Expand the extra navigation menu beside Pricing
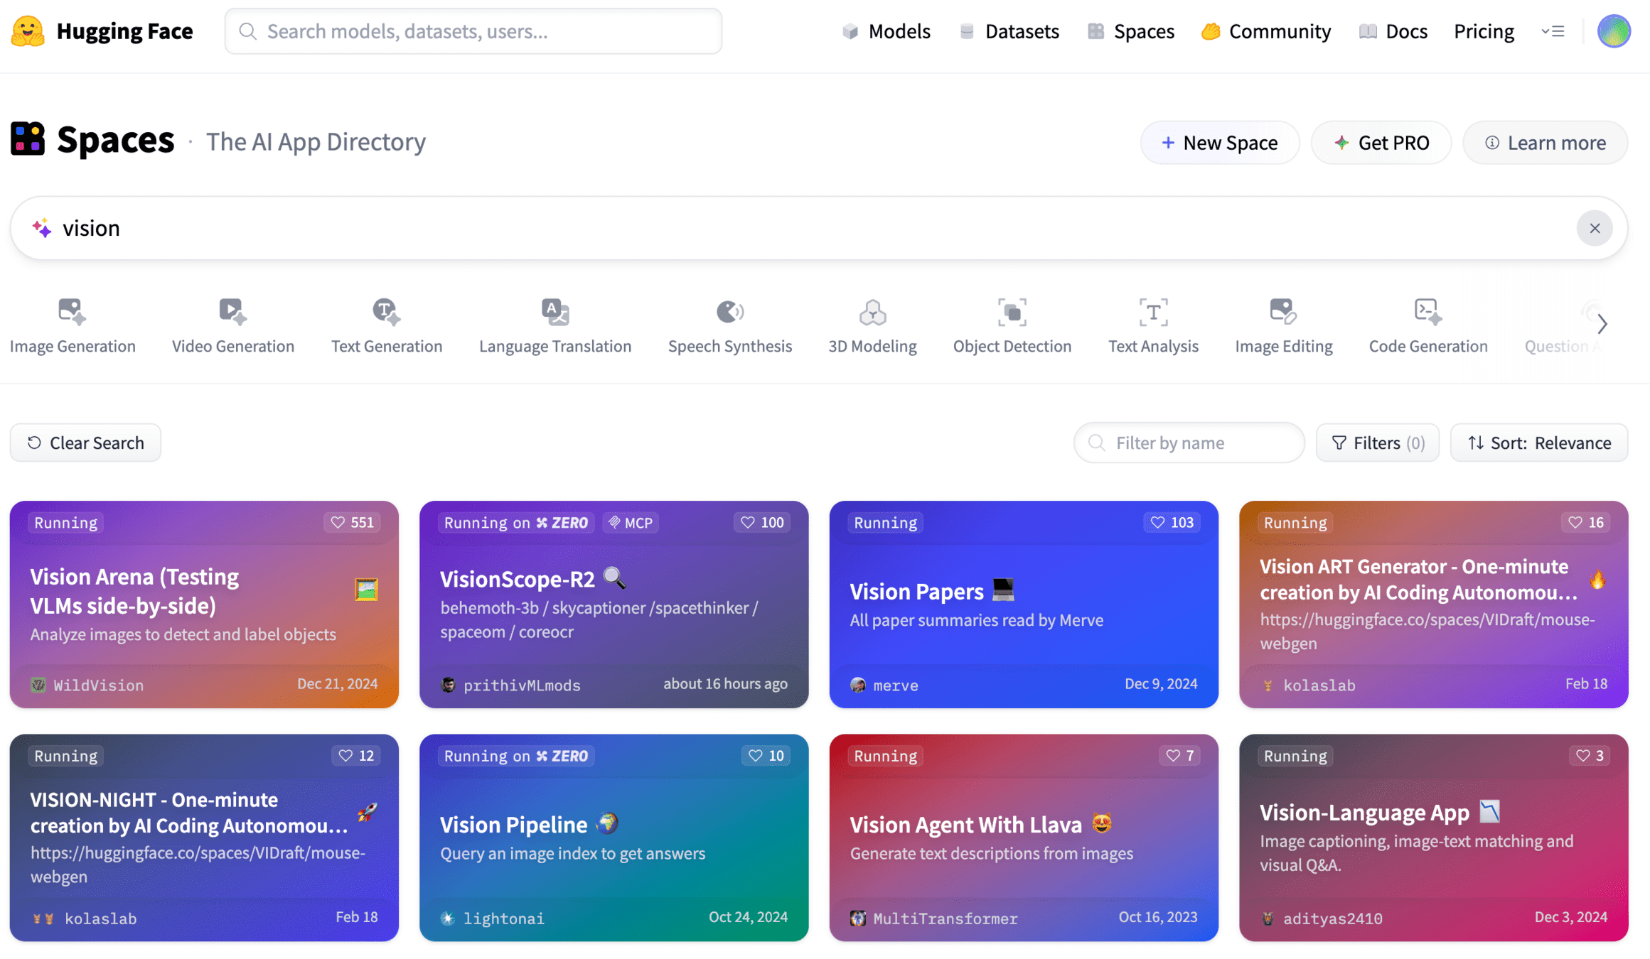The height and width of the screenshot is (959, 1650). click(x=1553, y=31)
